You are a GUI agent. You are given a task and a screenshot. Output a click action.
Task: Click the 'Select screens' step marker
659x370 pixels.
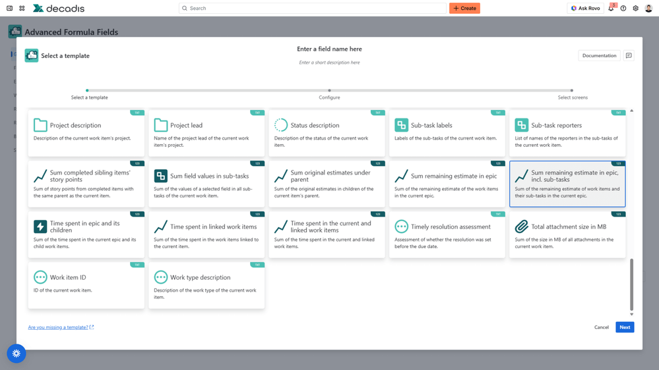(x=571, y=90)
